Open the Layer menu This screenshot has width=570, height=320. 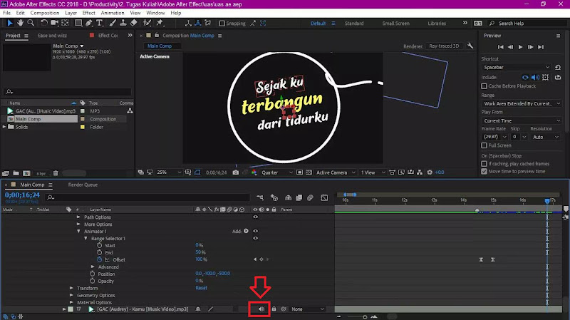[71, 13]
